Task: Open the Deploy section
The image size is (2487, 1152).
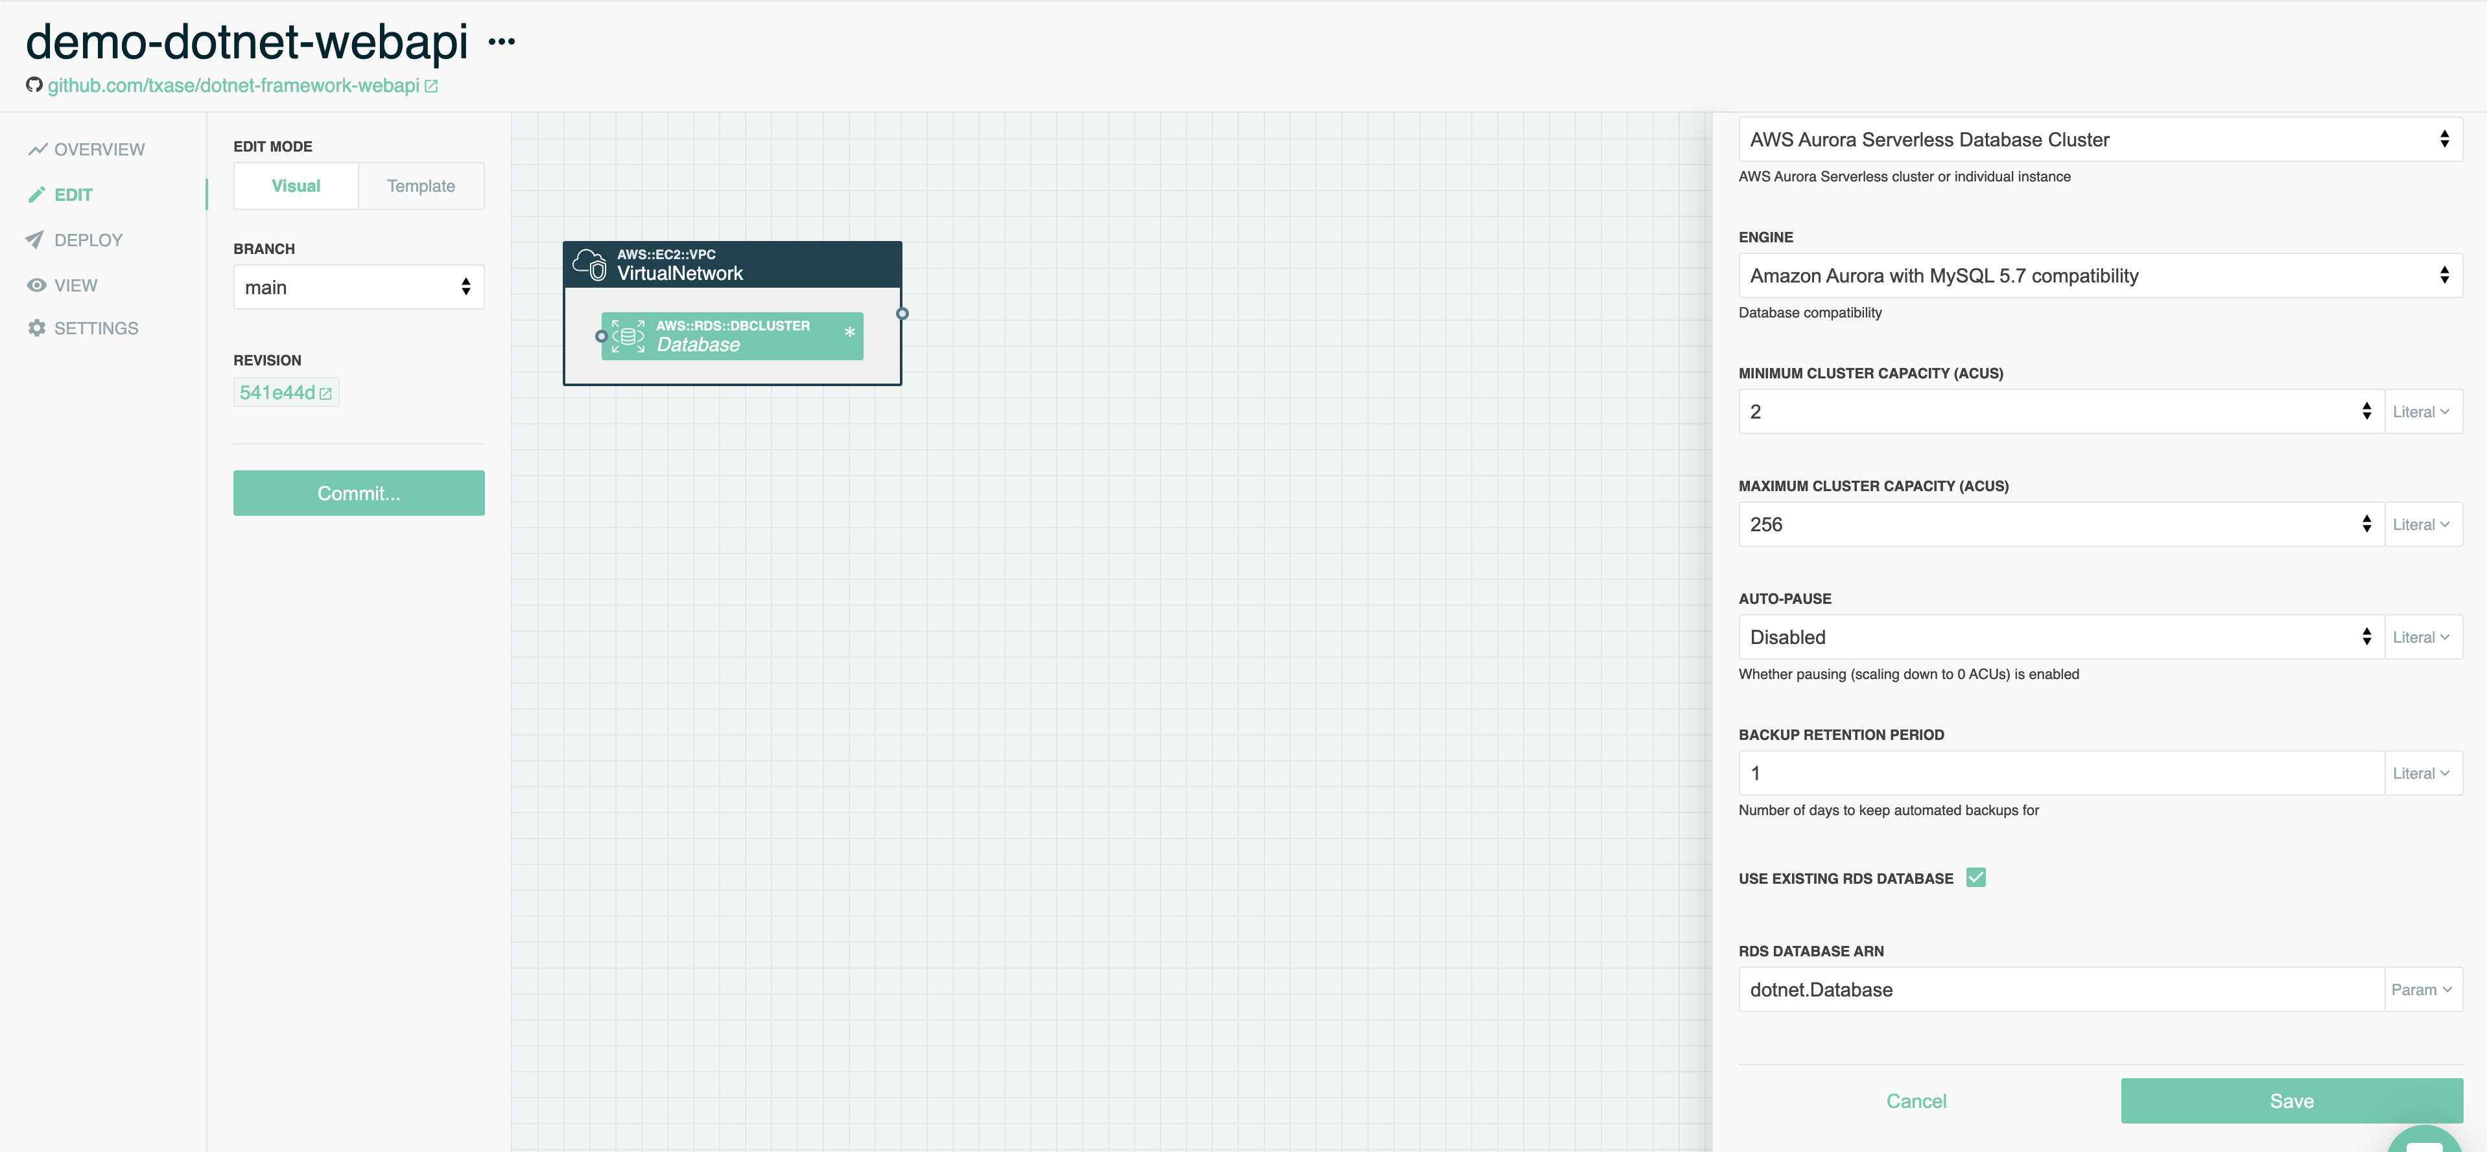Action: pyautogui.click(x=75, y=240)
